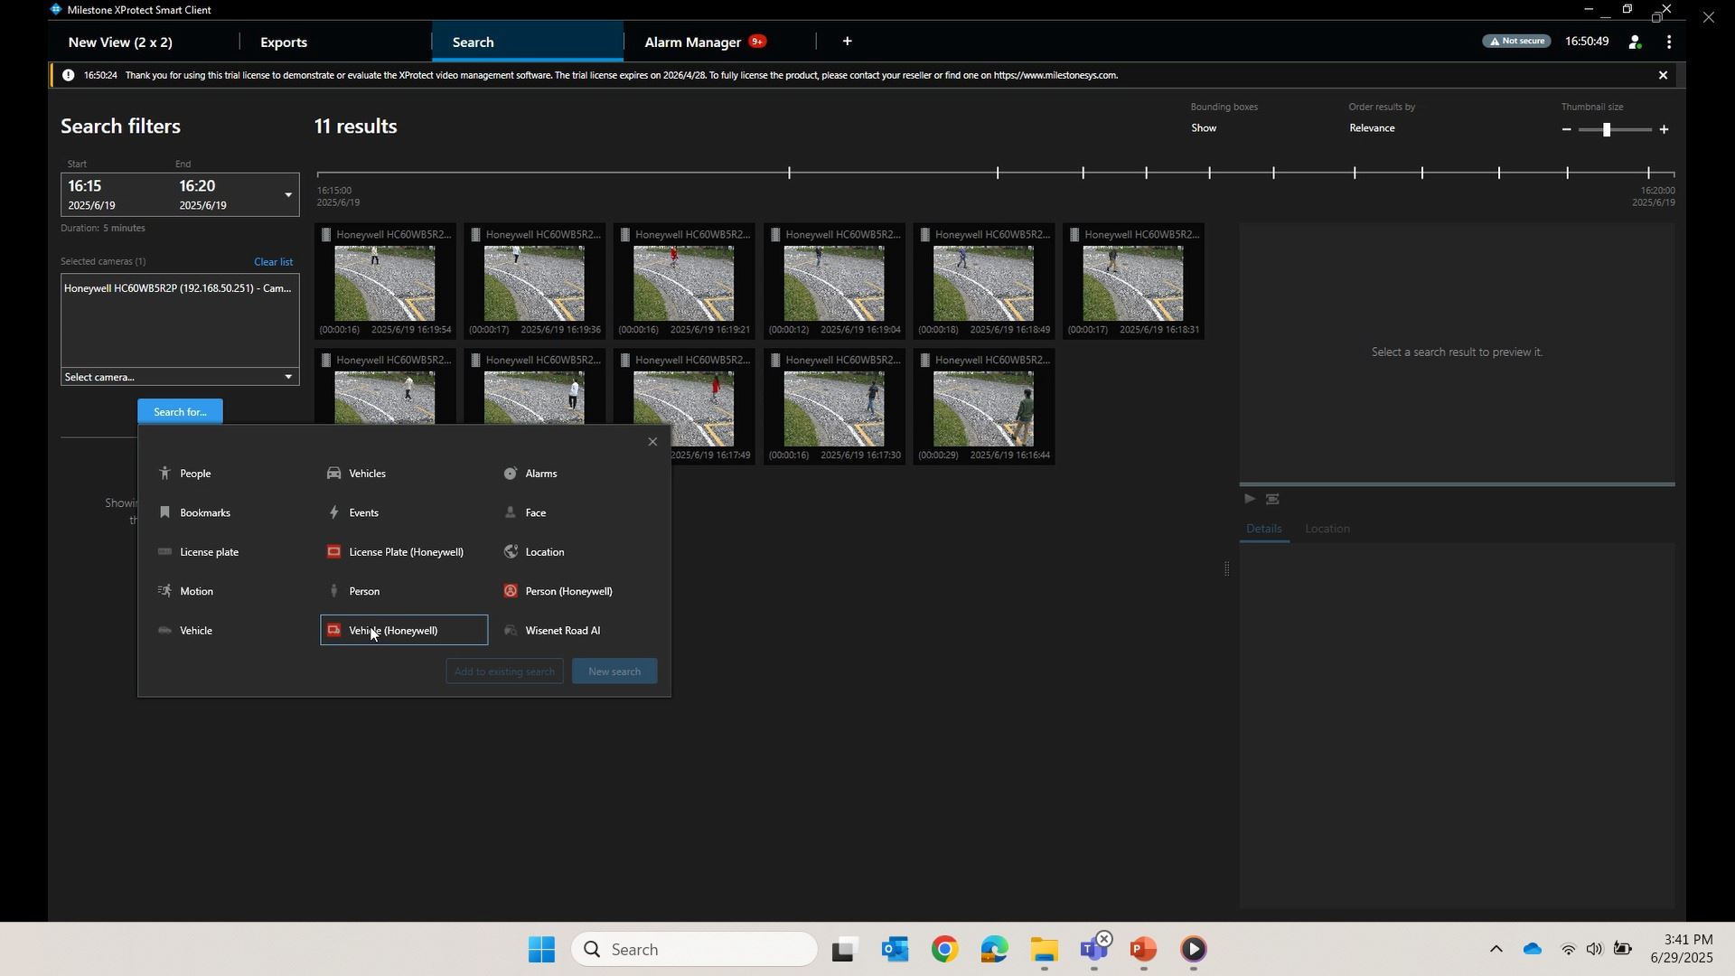Select the Motion search category

point(186,591)
